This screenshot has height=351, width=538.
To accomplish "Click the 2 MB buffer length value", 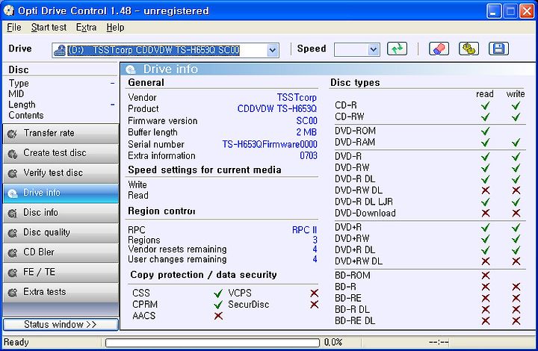I will tap(306, 132).
